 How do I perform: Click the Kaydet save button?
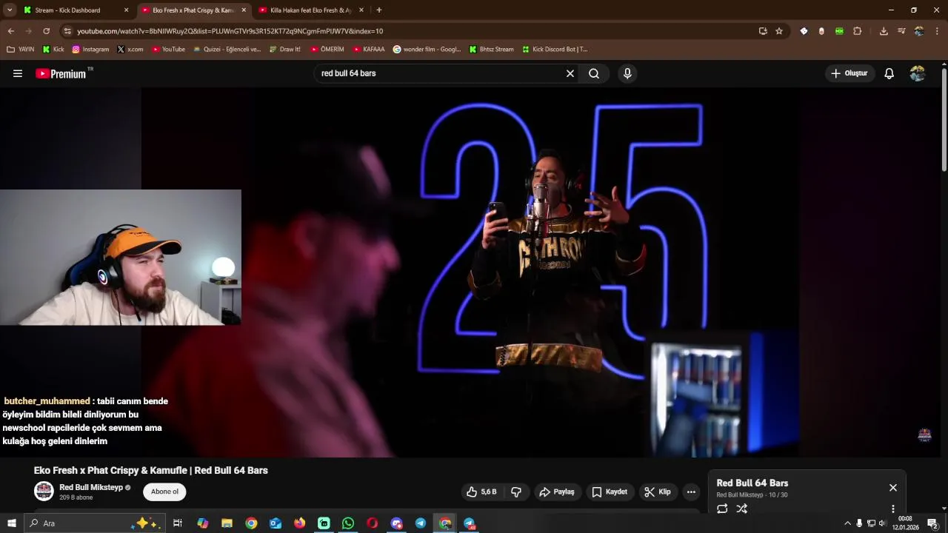[x=610, y=492]
